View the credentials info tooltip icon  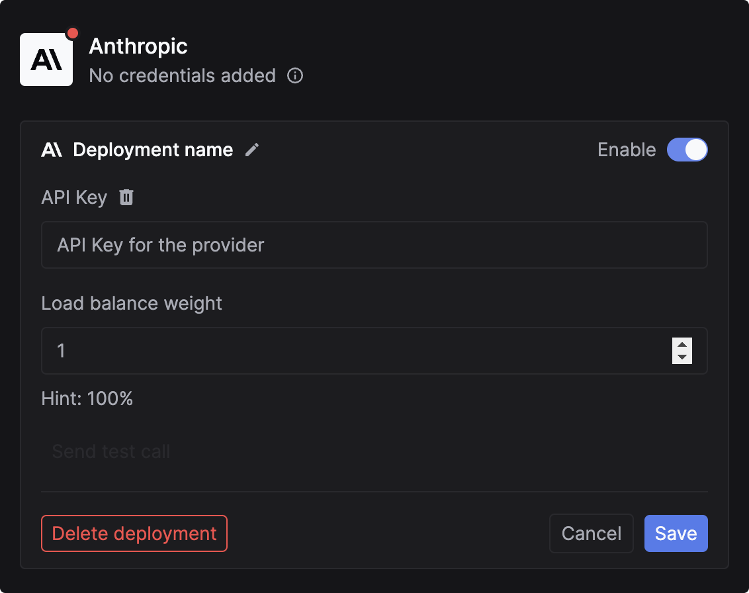(x=295, y=75)
